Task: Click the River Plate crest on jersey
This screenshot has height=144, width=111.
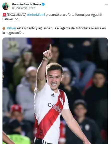Action: click(62, 101)
